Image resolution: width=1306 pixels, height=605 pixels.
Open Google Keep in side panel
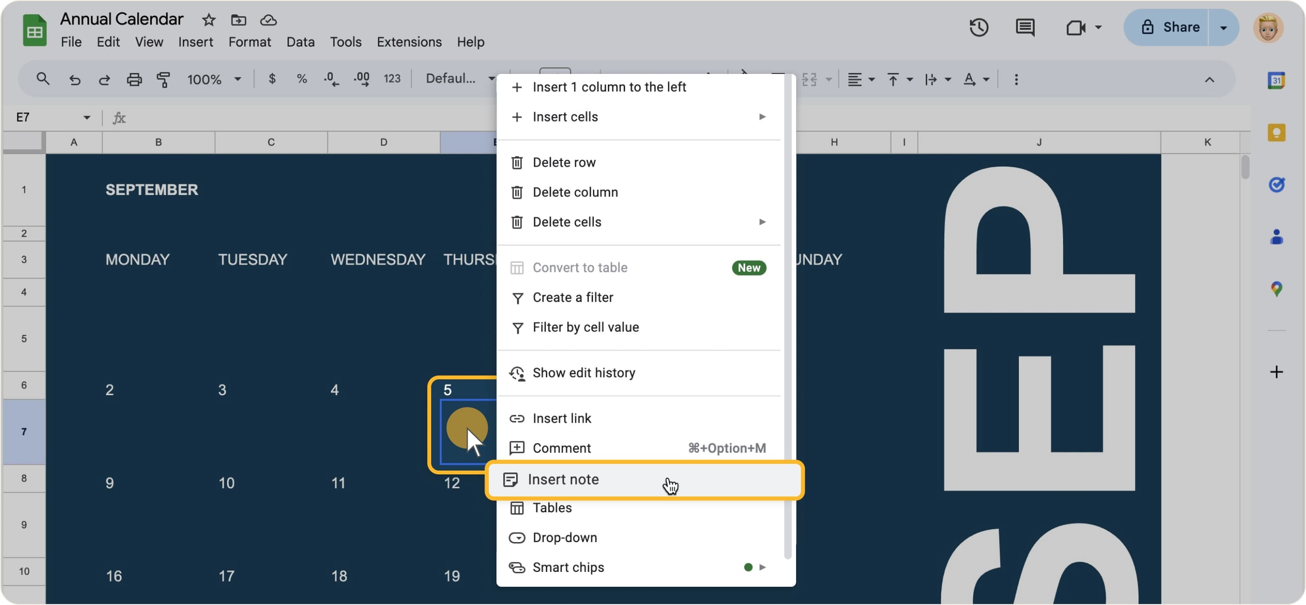pyautogui.click(x=1277, y=133)
